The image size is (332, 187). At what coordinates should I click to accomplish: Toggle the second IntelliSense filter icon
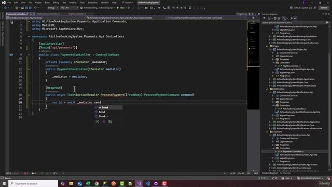point(104,122)
